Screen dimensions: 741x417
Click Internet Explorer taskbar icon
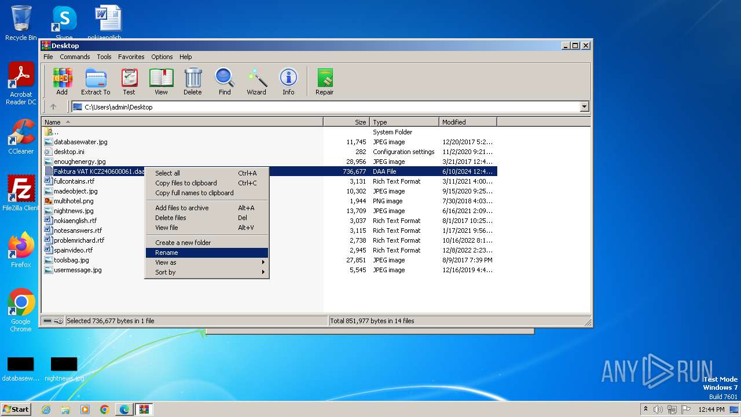46,409
